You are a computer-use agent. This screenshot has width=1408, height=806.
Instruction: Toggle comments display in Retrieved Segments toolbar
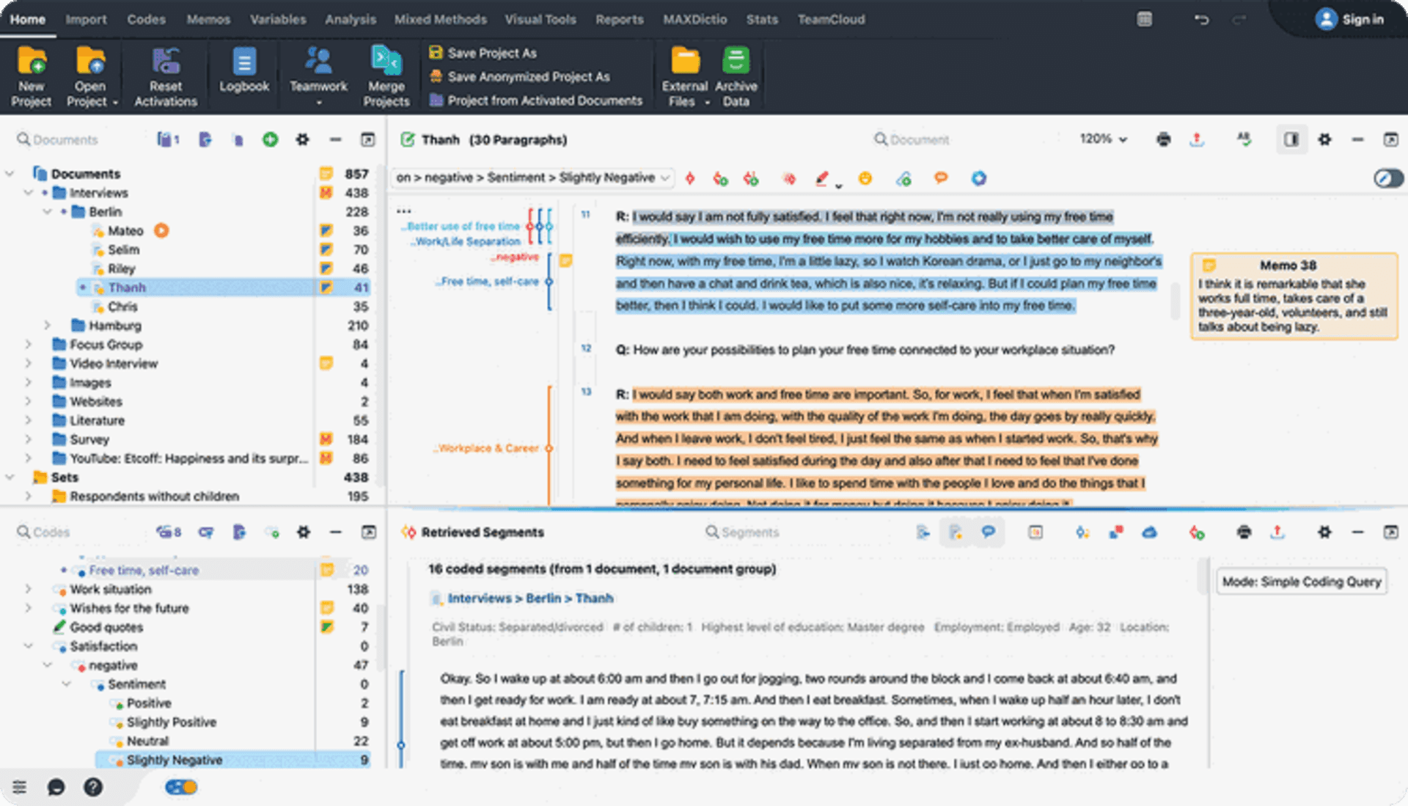click(x=989, y=532)
